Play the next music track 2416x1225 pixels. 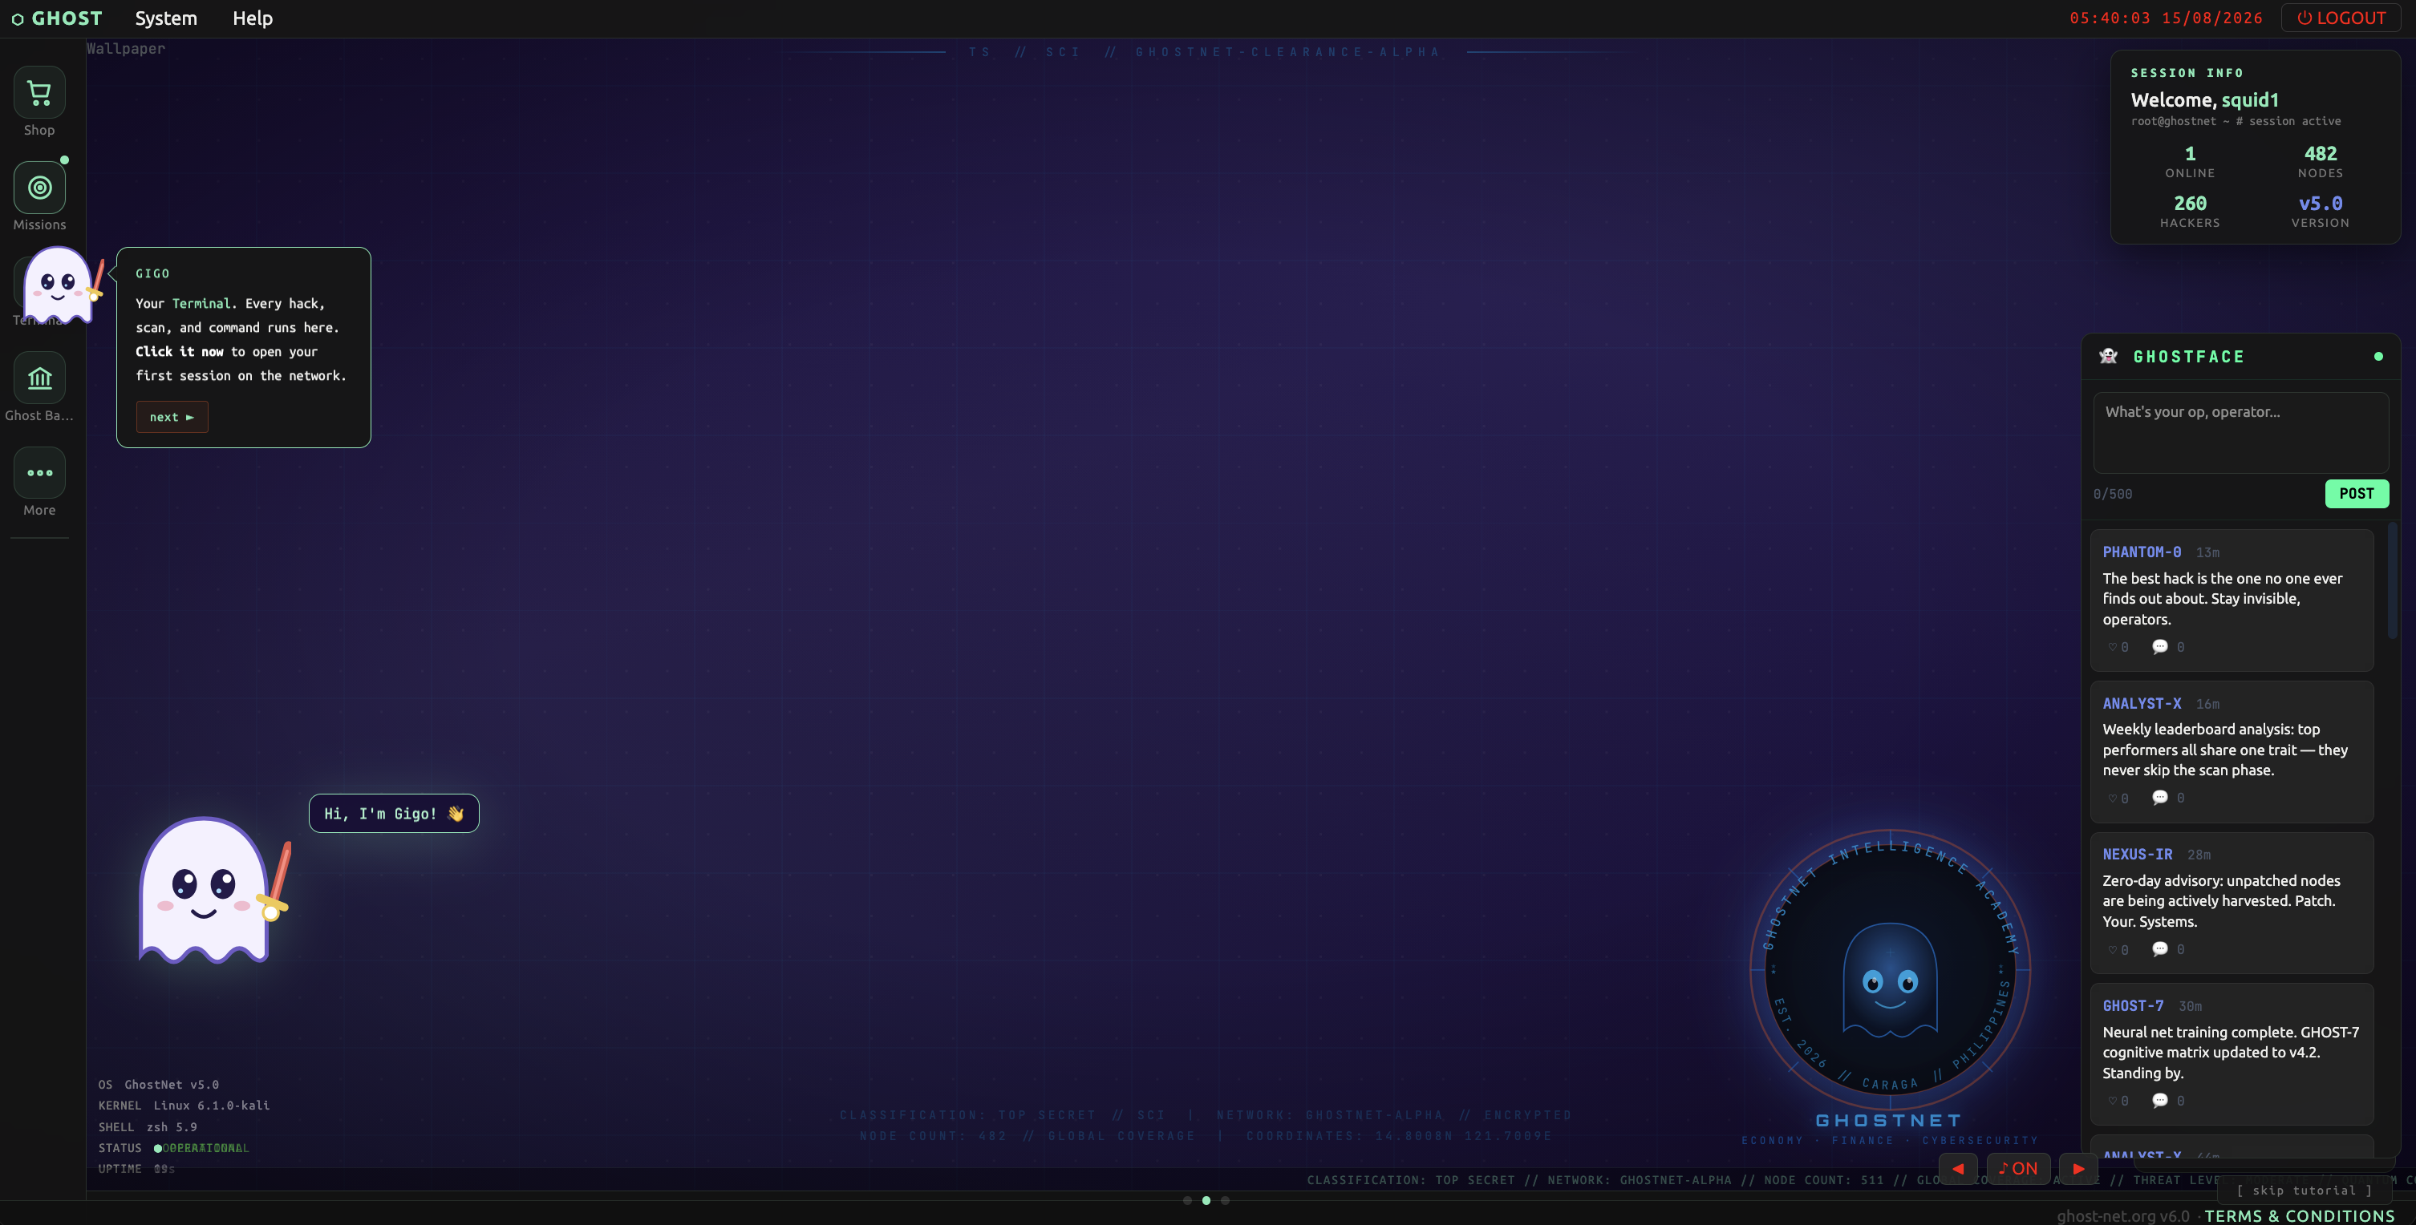[x=2078, y=1168]
